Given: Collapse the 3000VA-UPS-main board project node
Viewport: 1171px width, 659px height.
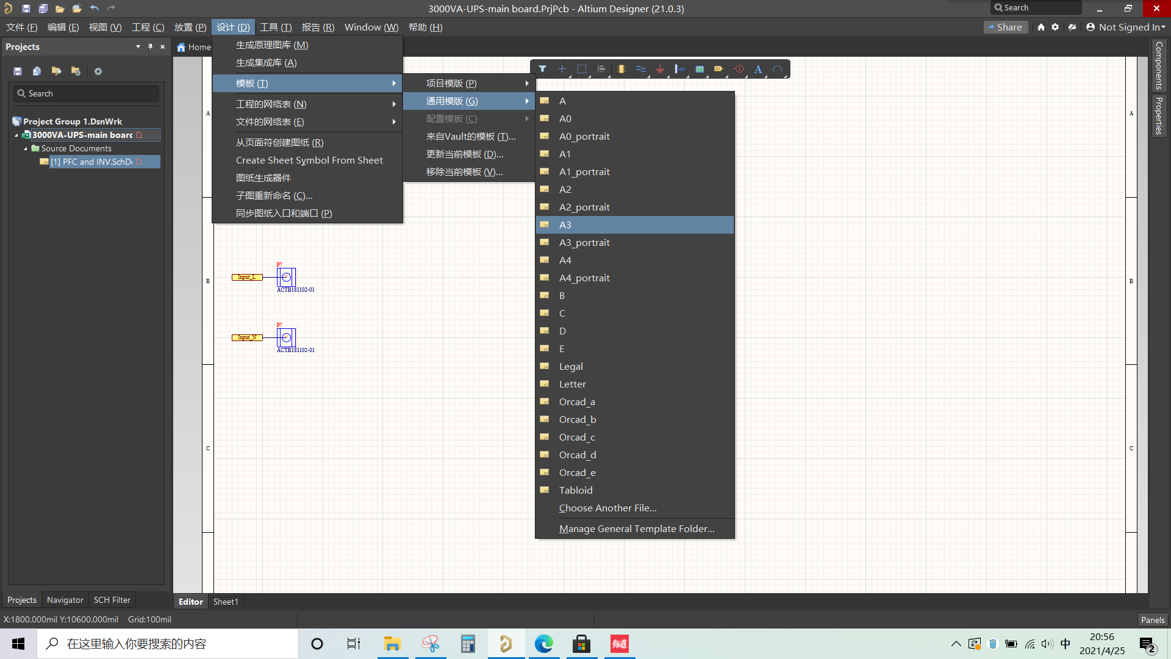Looking at the screenshot, I should [16, 135].
